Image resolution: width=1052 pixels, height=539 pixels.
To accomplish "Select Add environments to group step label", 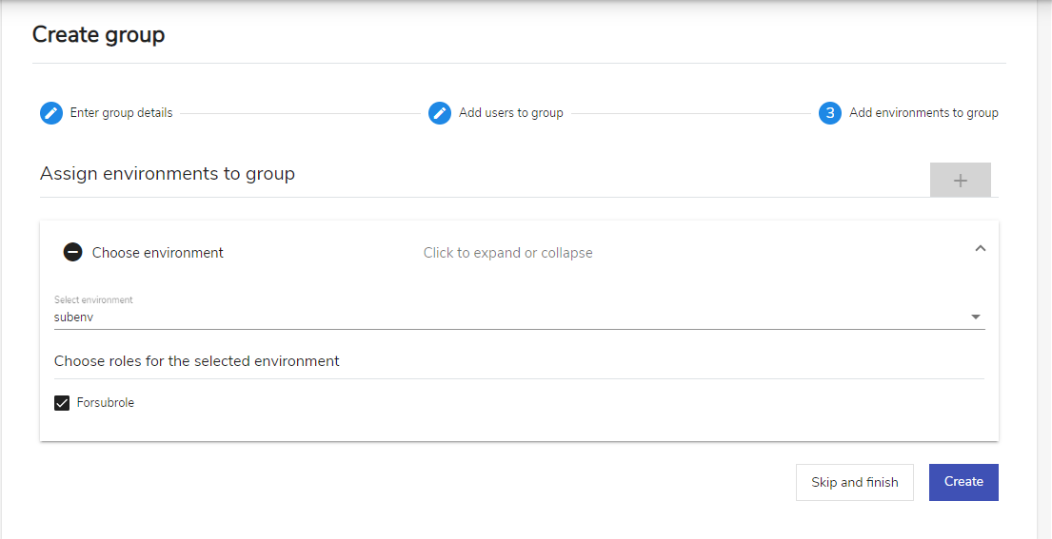I will click(x=923, y=113).
